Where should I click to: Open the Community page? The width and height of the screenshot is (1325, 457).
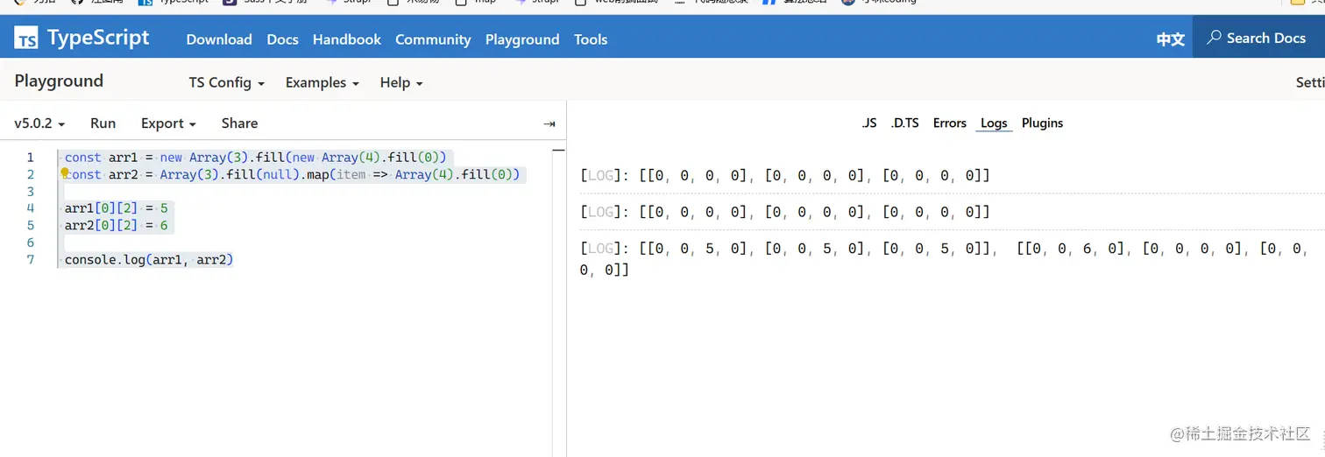(433, 39)
